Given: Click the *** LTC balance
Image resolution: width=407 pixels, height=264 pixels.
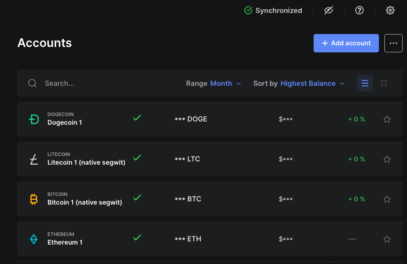Looking at the screenshot, I should 187,159.
